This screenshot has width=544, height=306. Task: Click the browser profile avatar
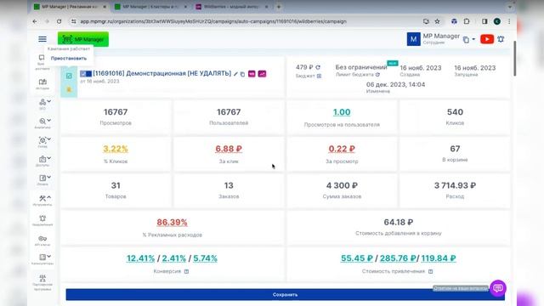(x=496, y=21)
